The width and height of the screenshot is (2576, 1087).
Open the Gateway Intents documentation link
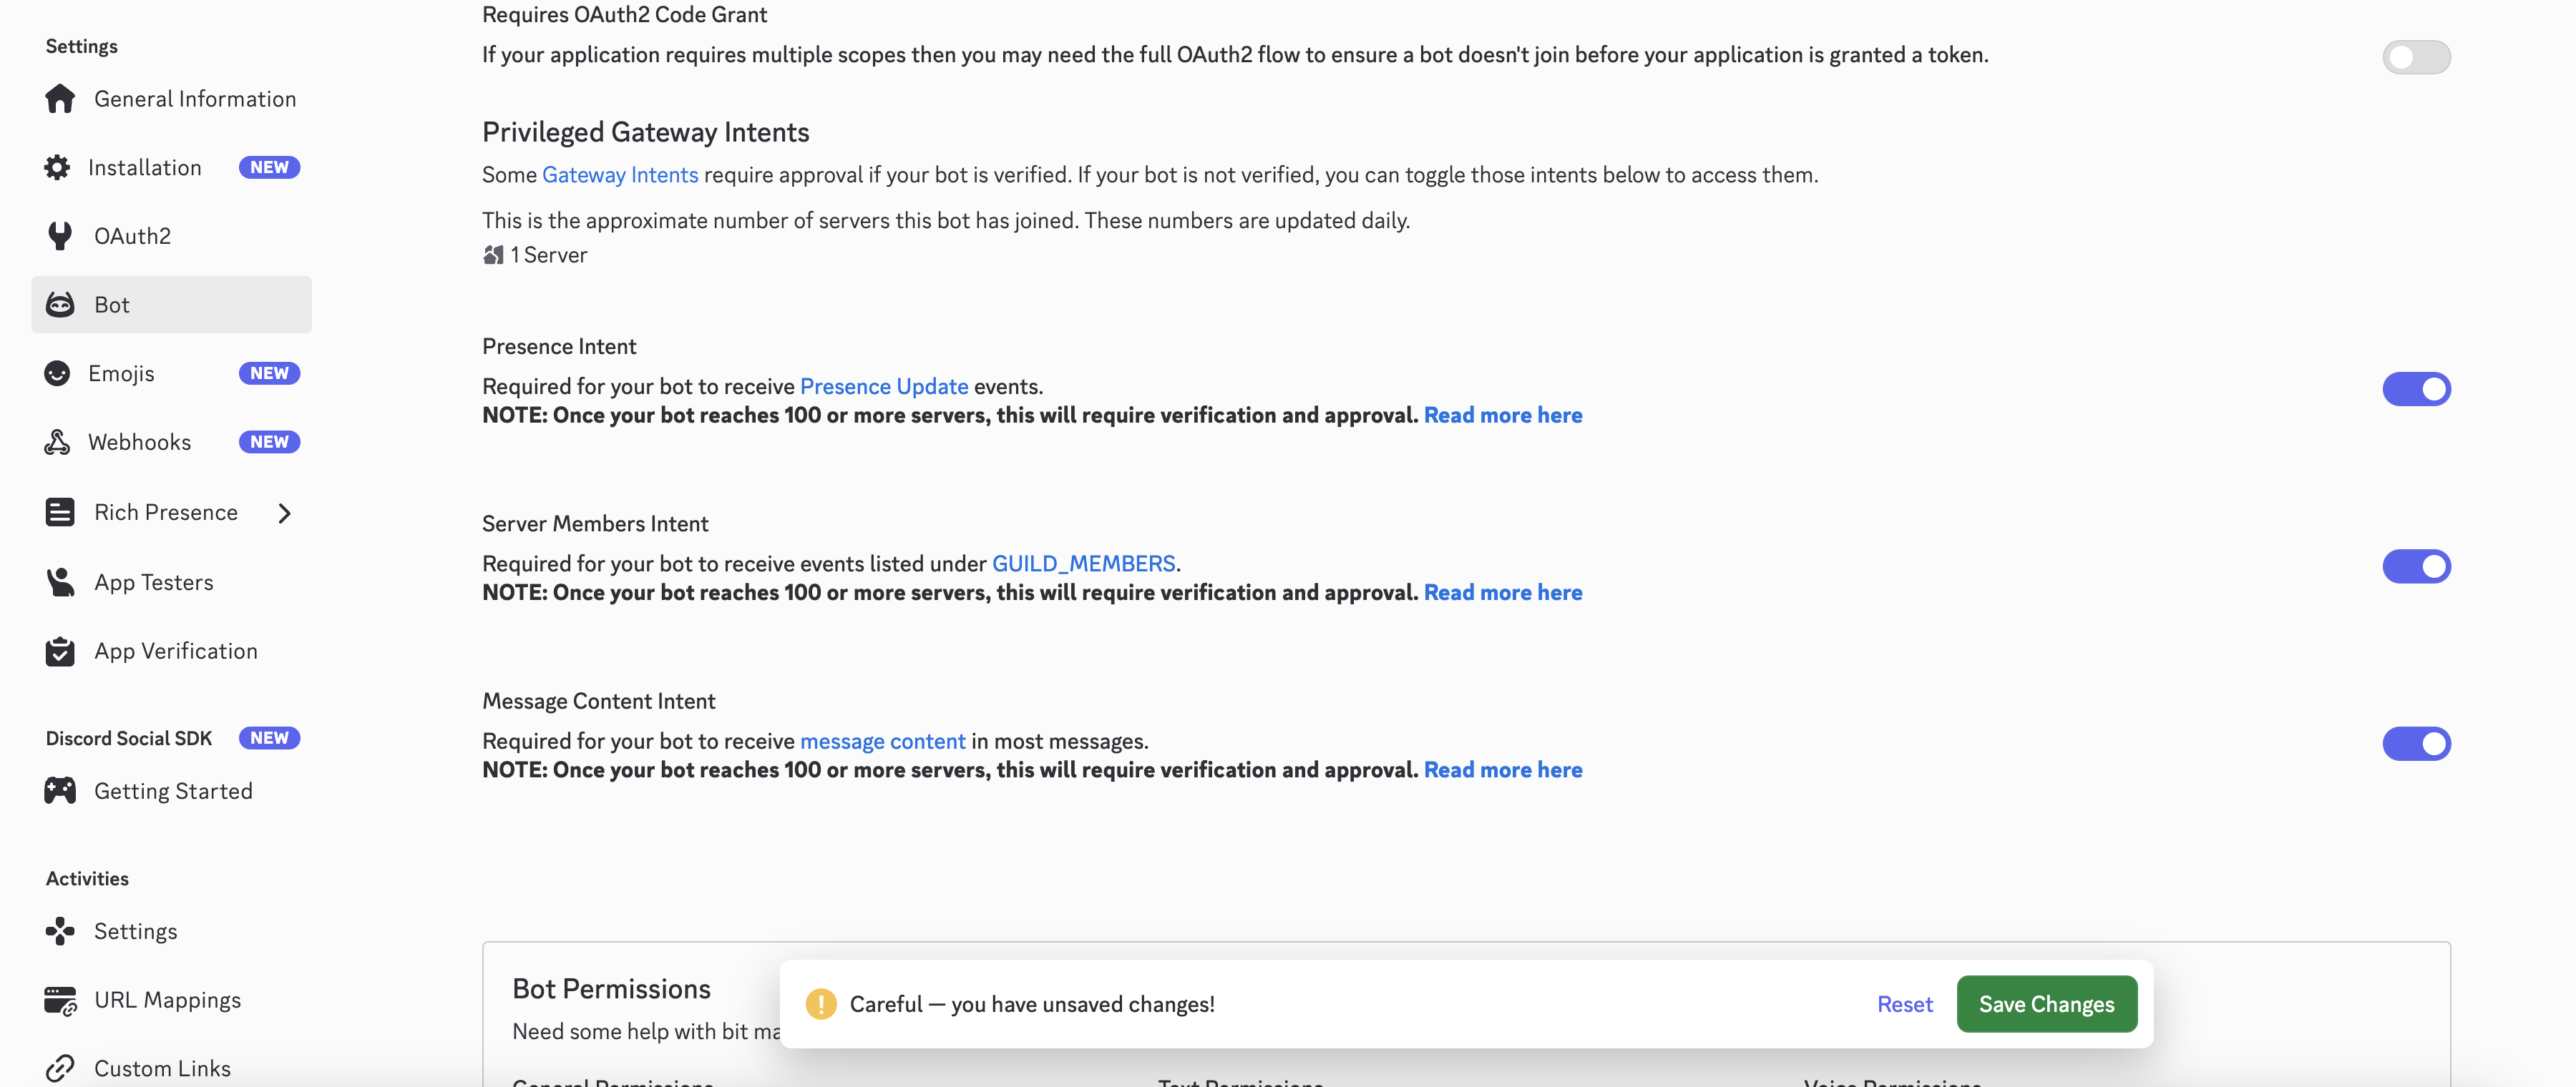coord(620,174)
